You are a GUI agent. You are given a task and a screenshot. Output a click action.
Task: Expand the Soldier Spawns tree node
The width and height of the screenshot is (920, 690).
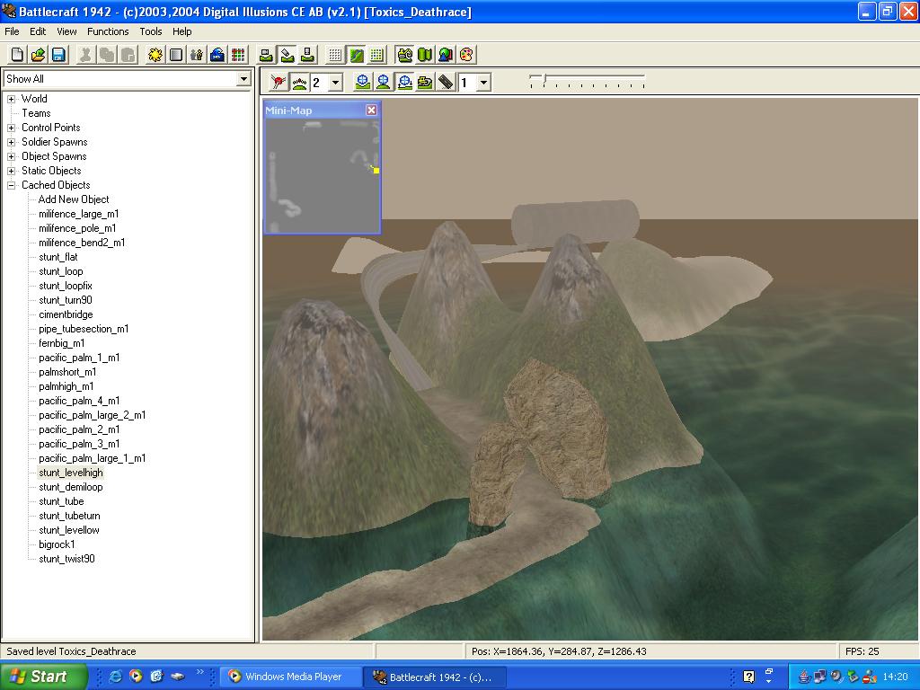pyautogui.click(x=11, y=142)
